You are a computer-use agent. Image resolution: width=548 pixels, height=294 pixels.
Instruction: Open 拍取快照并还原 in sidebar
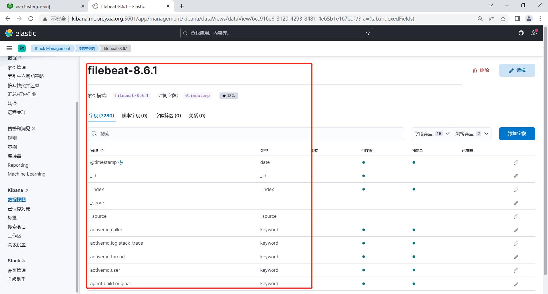[x=23, y=85]
